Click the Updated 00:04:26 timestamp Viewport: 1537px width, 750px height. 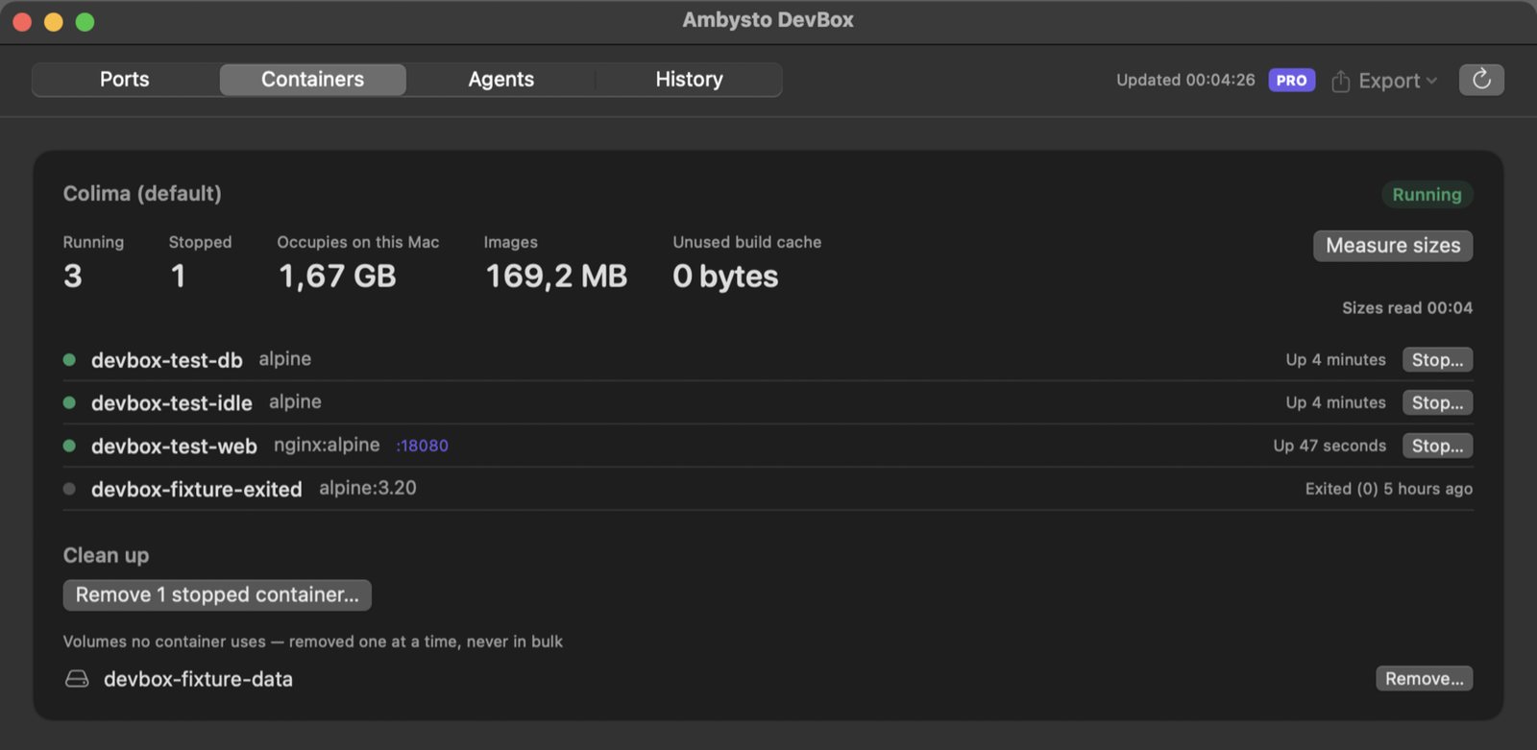pos(1185,80)
